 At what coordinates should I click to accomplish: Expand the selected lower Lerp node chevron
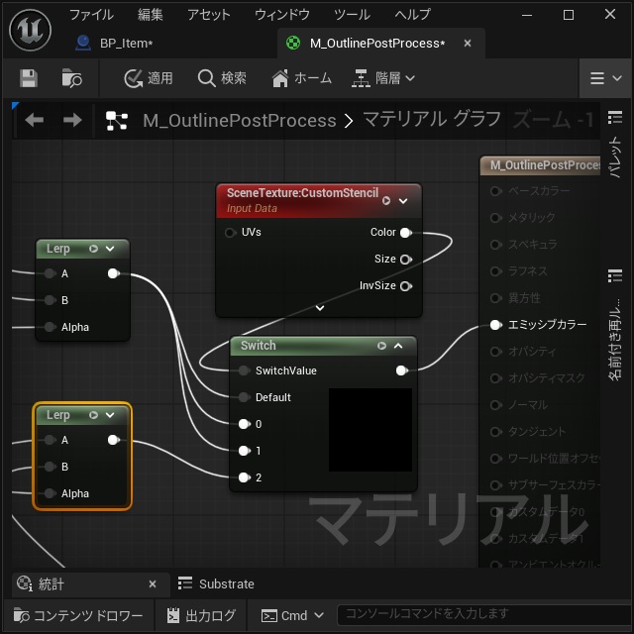click(x=110, y=415)
